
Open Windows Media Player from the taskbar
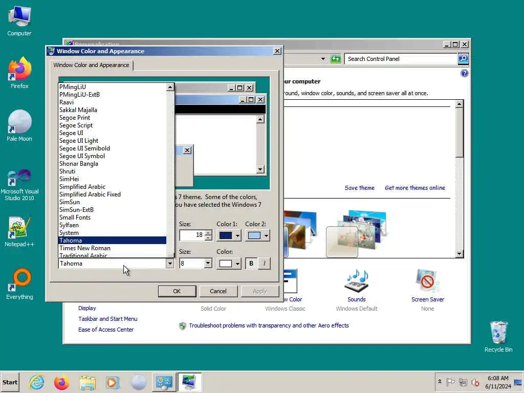113,382
